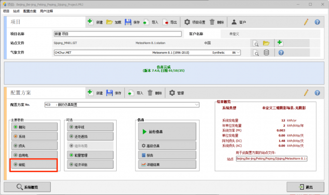
Task: Click the 站点 site file path field
Action: tap(272, 159)
